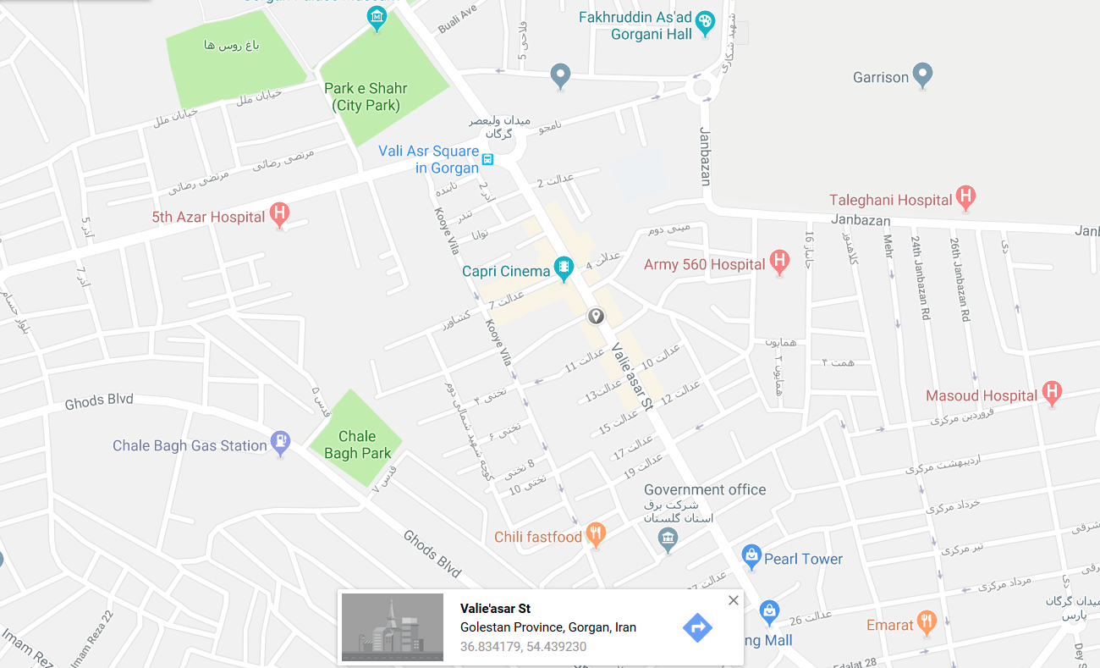Select the Army 560 Hospital marker

click(x=779, y=262)
